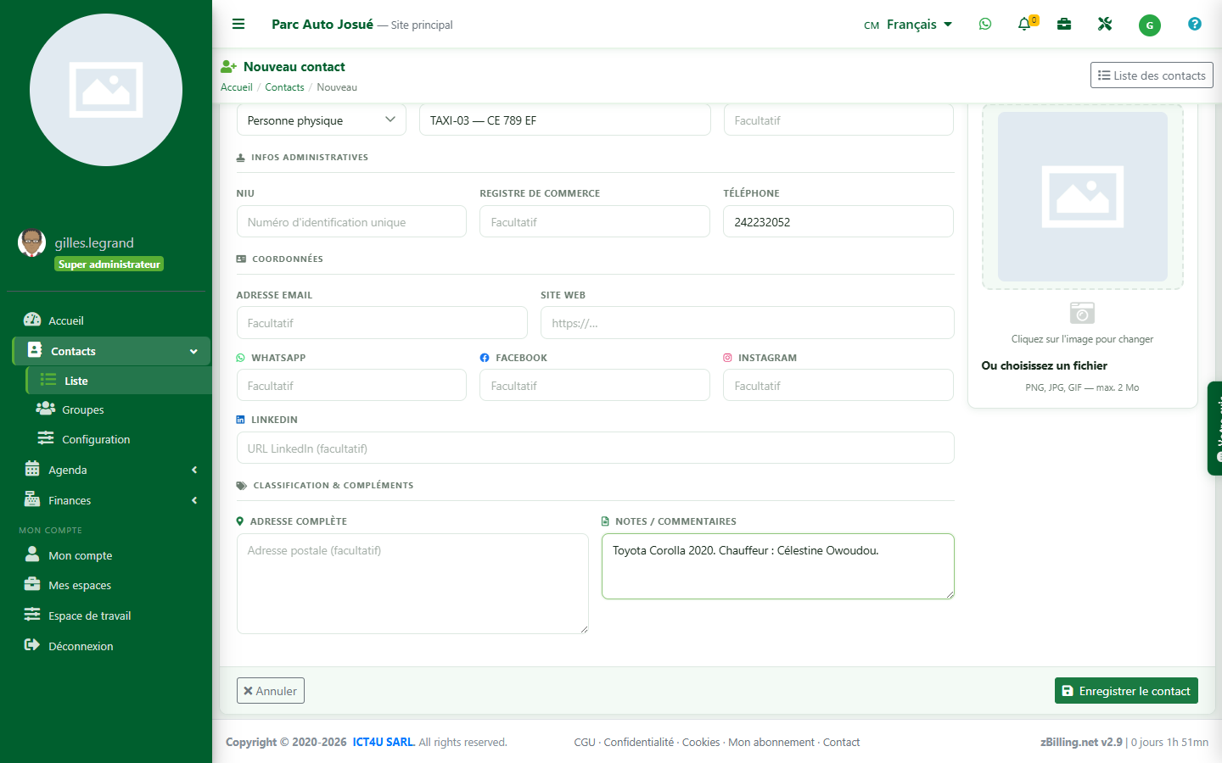The width and height of the screenshot is (1222, 763).
Task: Open WhatsApp icon in top bar
Action: 985,25
